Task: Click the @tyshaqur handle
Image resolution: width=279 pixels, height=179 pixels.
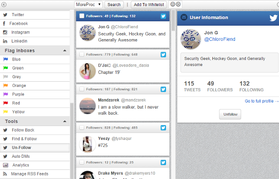Action: tap(122, 139)
